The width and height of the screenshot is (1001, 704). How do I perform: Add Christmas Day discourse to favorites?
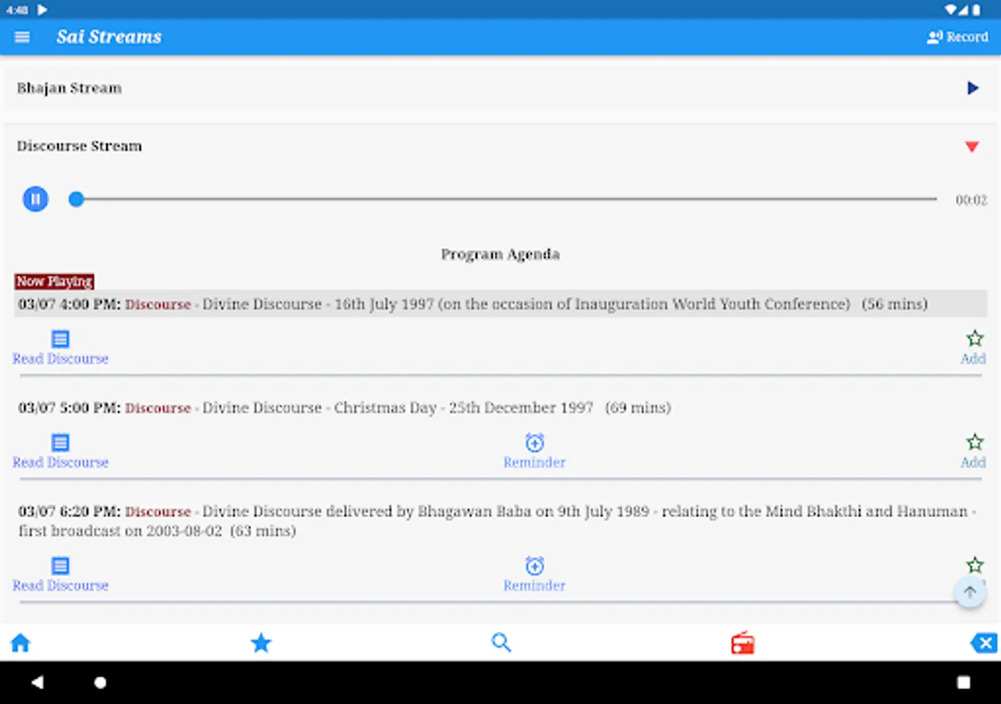click(x=974, y=443)
